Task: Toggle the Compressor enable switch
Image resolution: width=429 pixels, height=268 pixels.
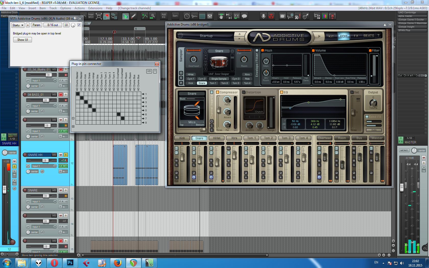Action: (218, 92)
